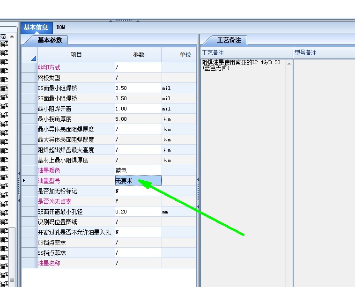Click the 是否为无卤素 value Y

138,201
